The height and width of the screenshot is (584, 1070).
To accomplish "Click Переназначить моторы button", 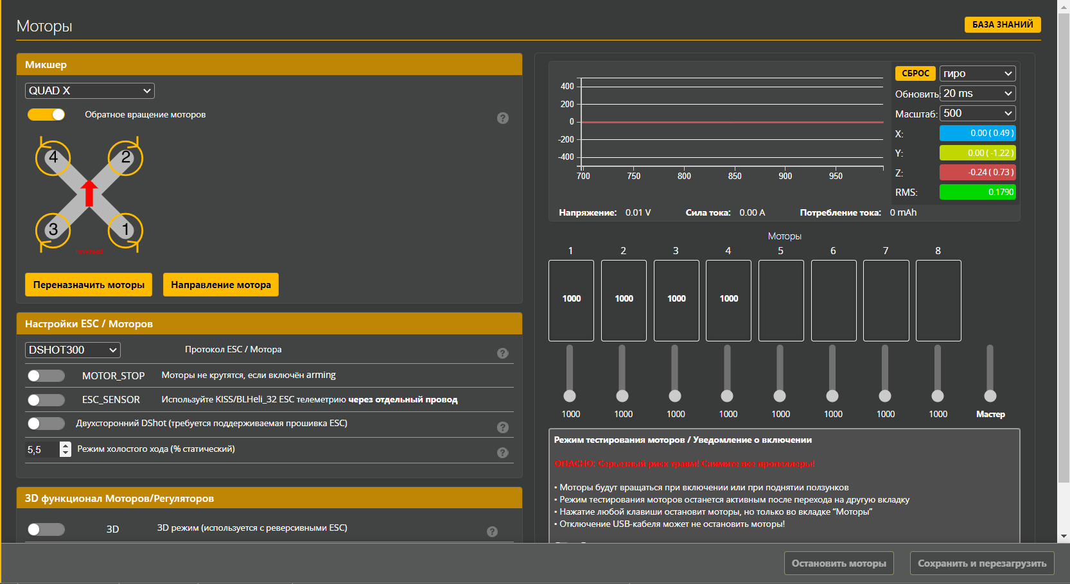I will 89,285.
